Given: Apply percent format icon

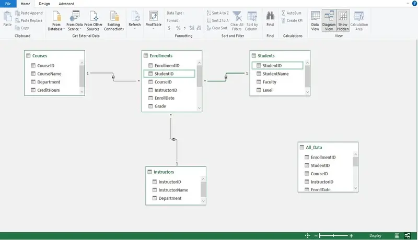Looking at the screenshot, I should (178, 28).
